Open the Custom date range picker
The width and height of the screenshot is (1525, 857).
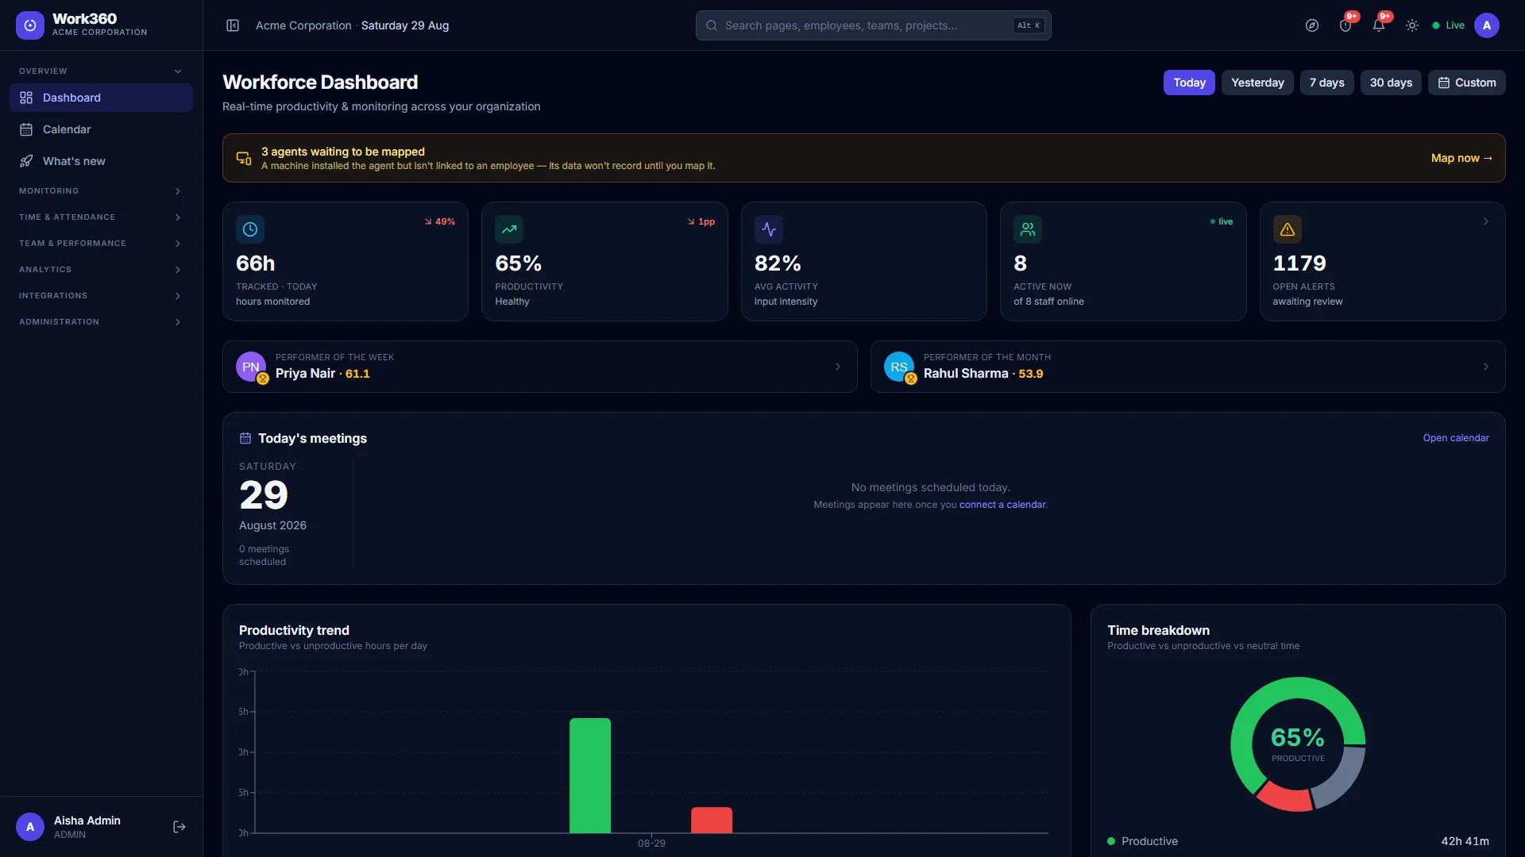pyautogui.click(x=1467, y=83)
